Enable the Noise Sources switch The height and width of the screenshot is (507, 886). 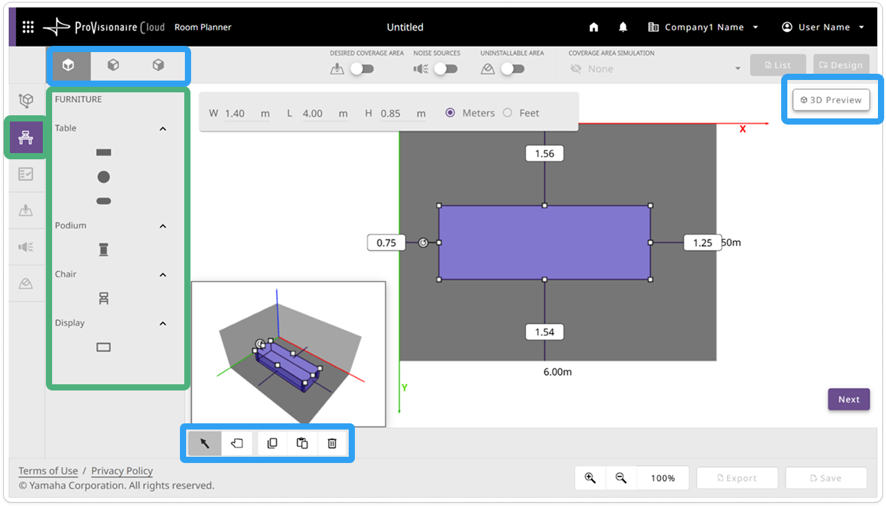click(445, 69)
